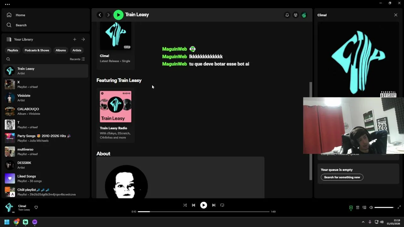Click the microphone tray icon
Viewport: 404px width, 227px height.
click(x=370, y=222)
